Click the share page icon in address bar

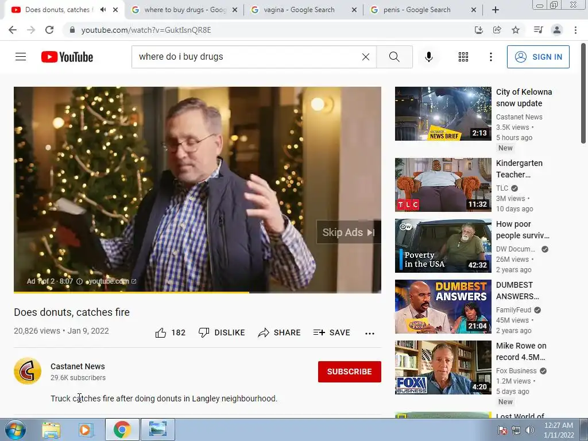click(497, 30)
